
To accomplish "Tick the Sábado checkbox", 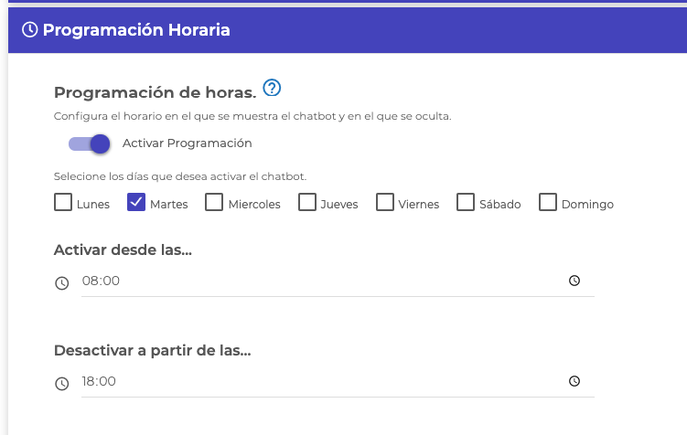I will pos(466,202).
